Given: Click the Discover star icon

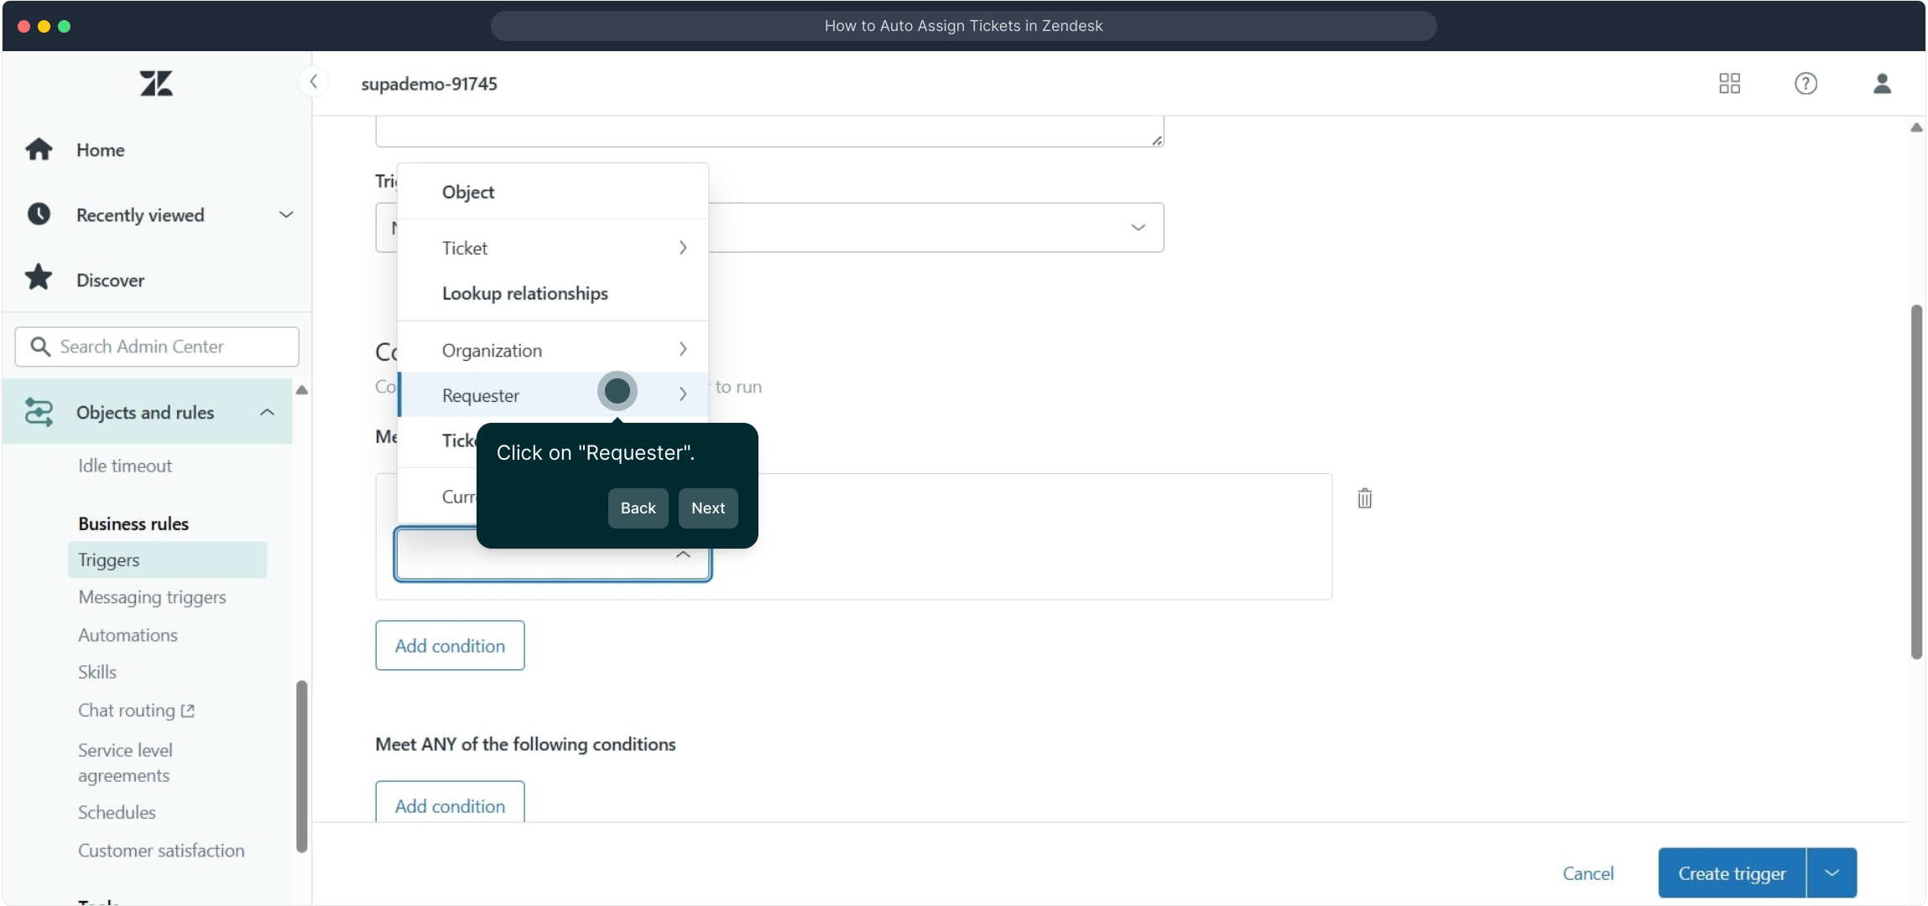Looking at the screenshot, I should (x=39, y=279).
